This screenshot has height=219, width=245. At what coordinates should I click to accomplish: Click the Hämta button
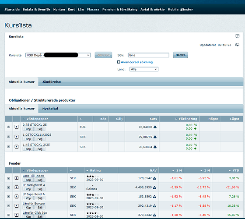coord(180,55)
